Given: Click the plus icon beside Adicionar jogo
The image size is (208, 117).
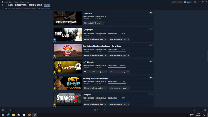Looking at the screenshot, I should tap(3, 110).
